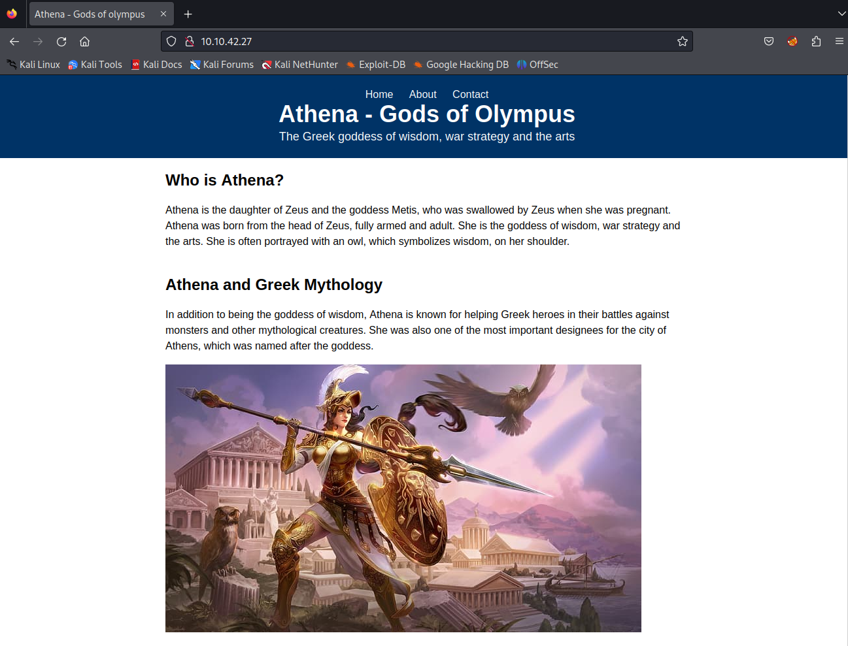Viewport: 848px width, 646px height.
Task: Click the Athena - Gods of Olympus title
Action: pos(427,114)
